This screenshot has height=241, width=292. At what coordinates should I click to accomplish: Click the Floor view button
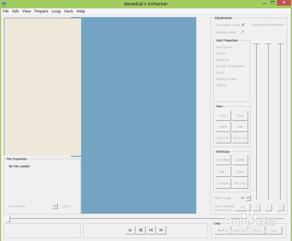[x=240, y=116]
